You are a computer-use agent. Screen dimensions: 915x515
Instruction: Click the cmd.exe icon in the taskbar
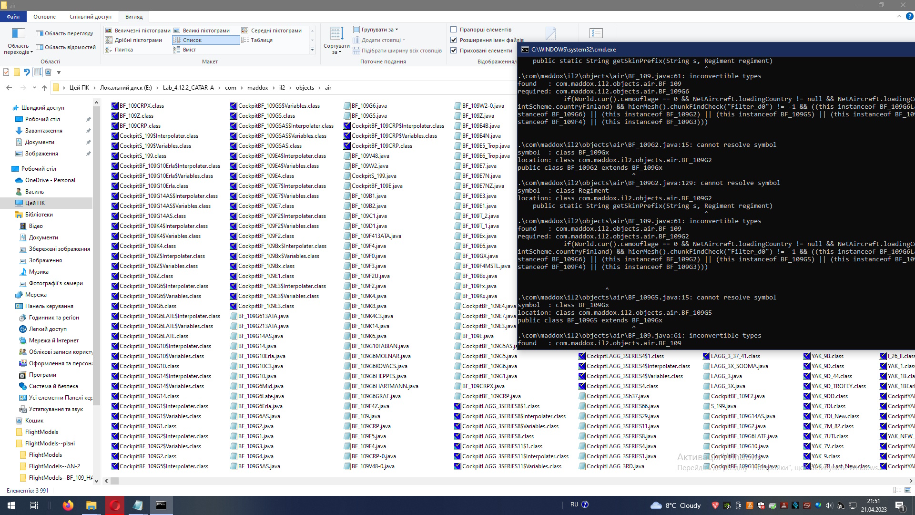point(161,505)
